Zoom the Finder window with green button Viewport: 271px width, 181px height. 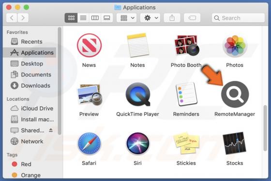[26, 7]
